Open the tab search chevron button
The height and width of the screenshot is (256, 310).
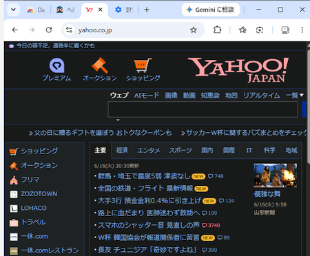pos(13,10)
